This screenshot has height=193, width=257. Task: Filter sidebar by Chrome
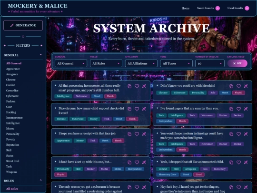click(10, 80)
